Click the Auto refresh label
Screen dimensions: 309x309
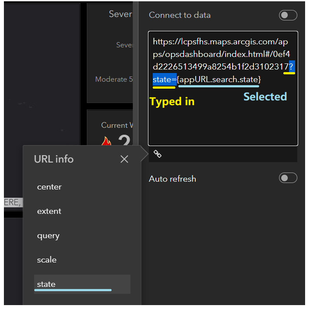(172, 179)
